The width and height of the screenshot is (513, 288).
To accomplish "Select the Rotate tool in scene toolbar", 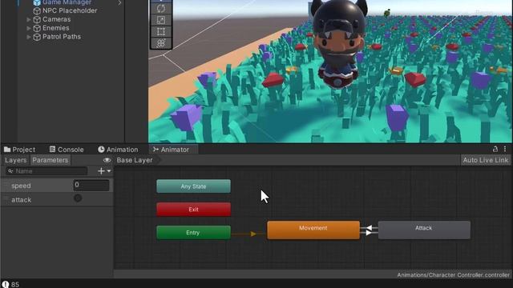I will pos(160,9).
